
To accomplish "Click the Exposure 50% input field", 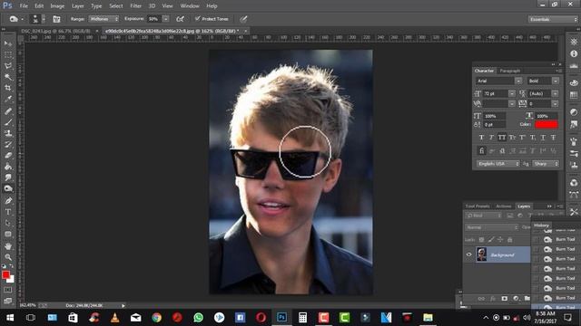I will [x=154, y=19].
